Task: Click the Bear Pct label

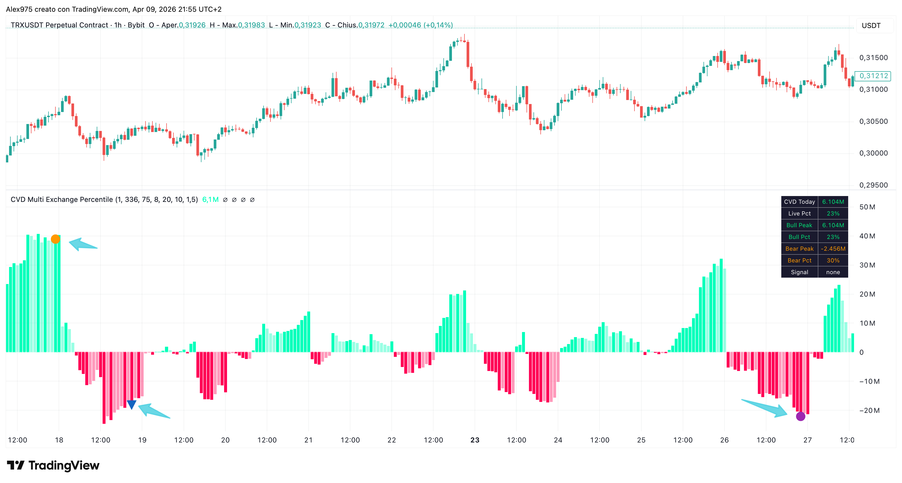Action: (799, 260)
